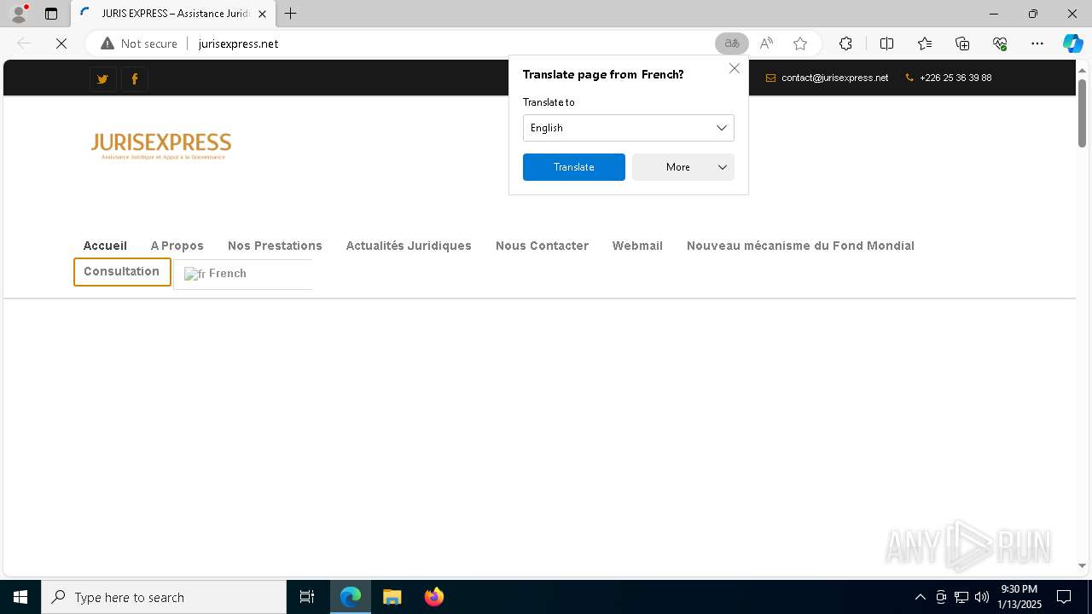Open Settings and more menu
This screenshot has height=614, width=1092.
tap(1037, 43)
